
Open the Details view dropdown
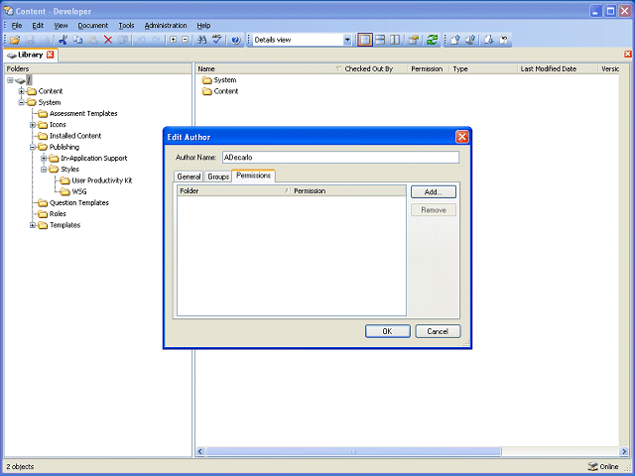tap(347, 40)
